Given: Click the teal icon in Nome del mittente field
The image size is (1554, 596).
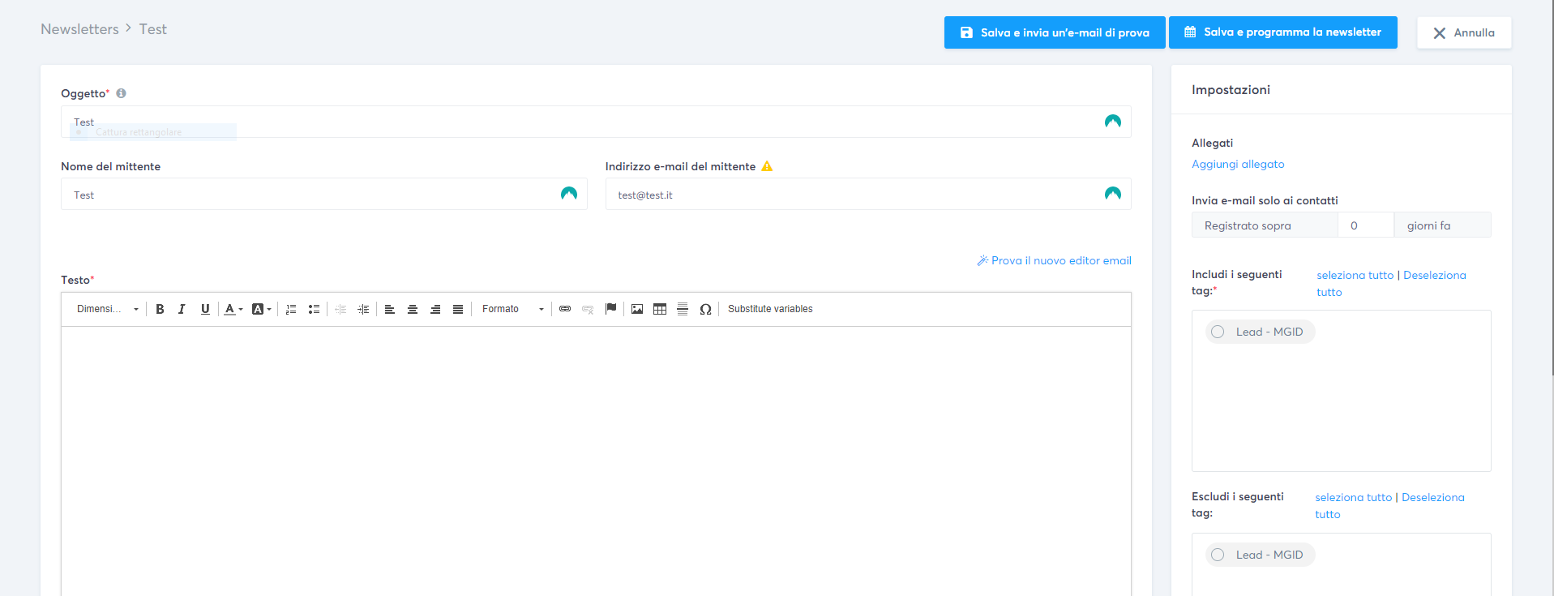Looking at the screenshot, I should (x=569, y=193).
